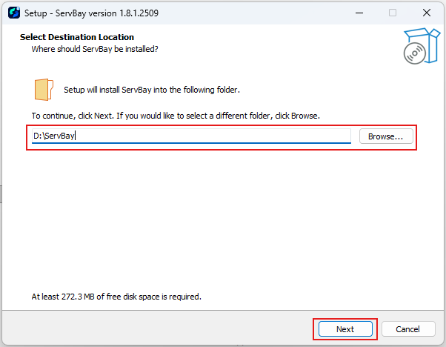Focus the D:\ServBay destination path field
Viewport: 446px width, 347px height.
click(190, 136)
